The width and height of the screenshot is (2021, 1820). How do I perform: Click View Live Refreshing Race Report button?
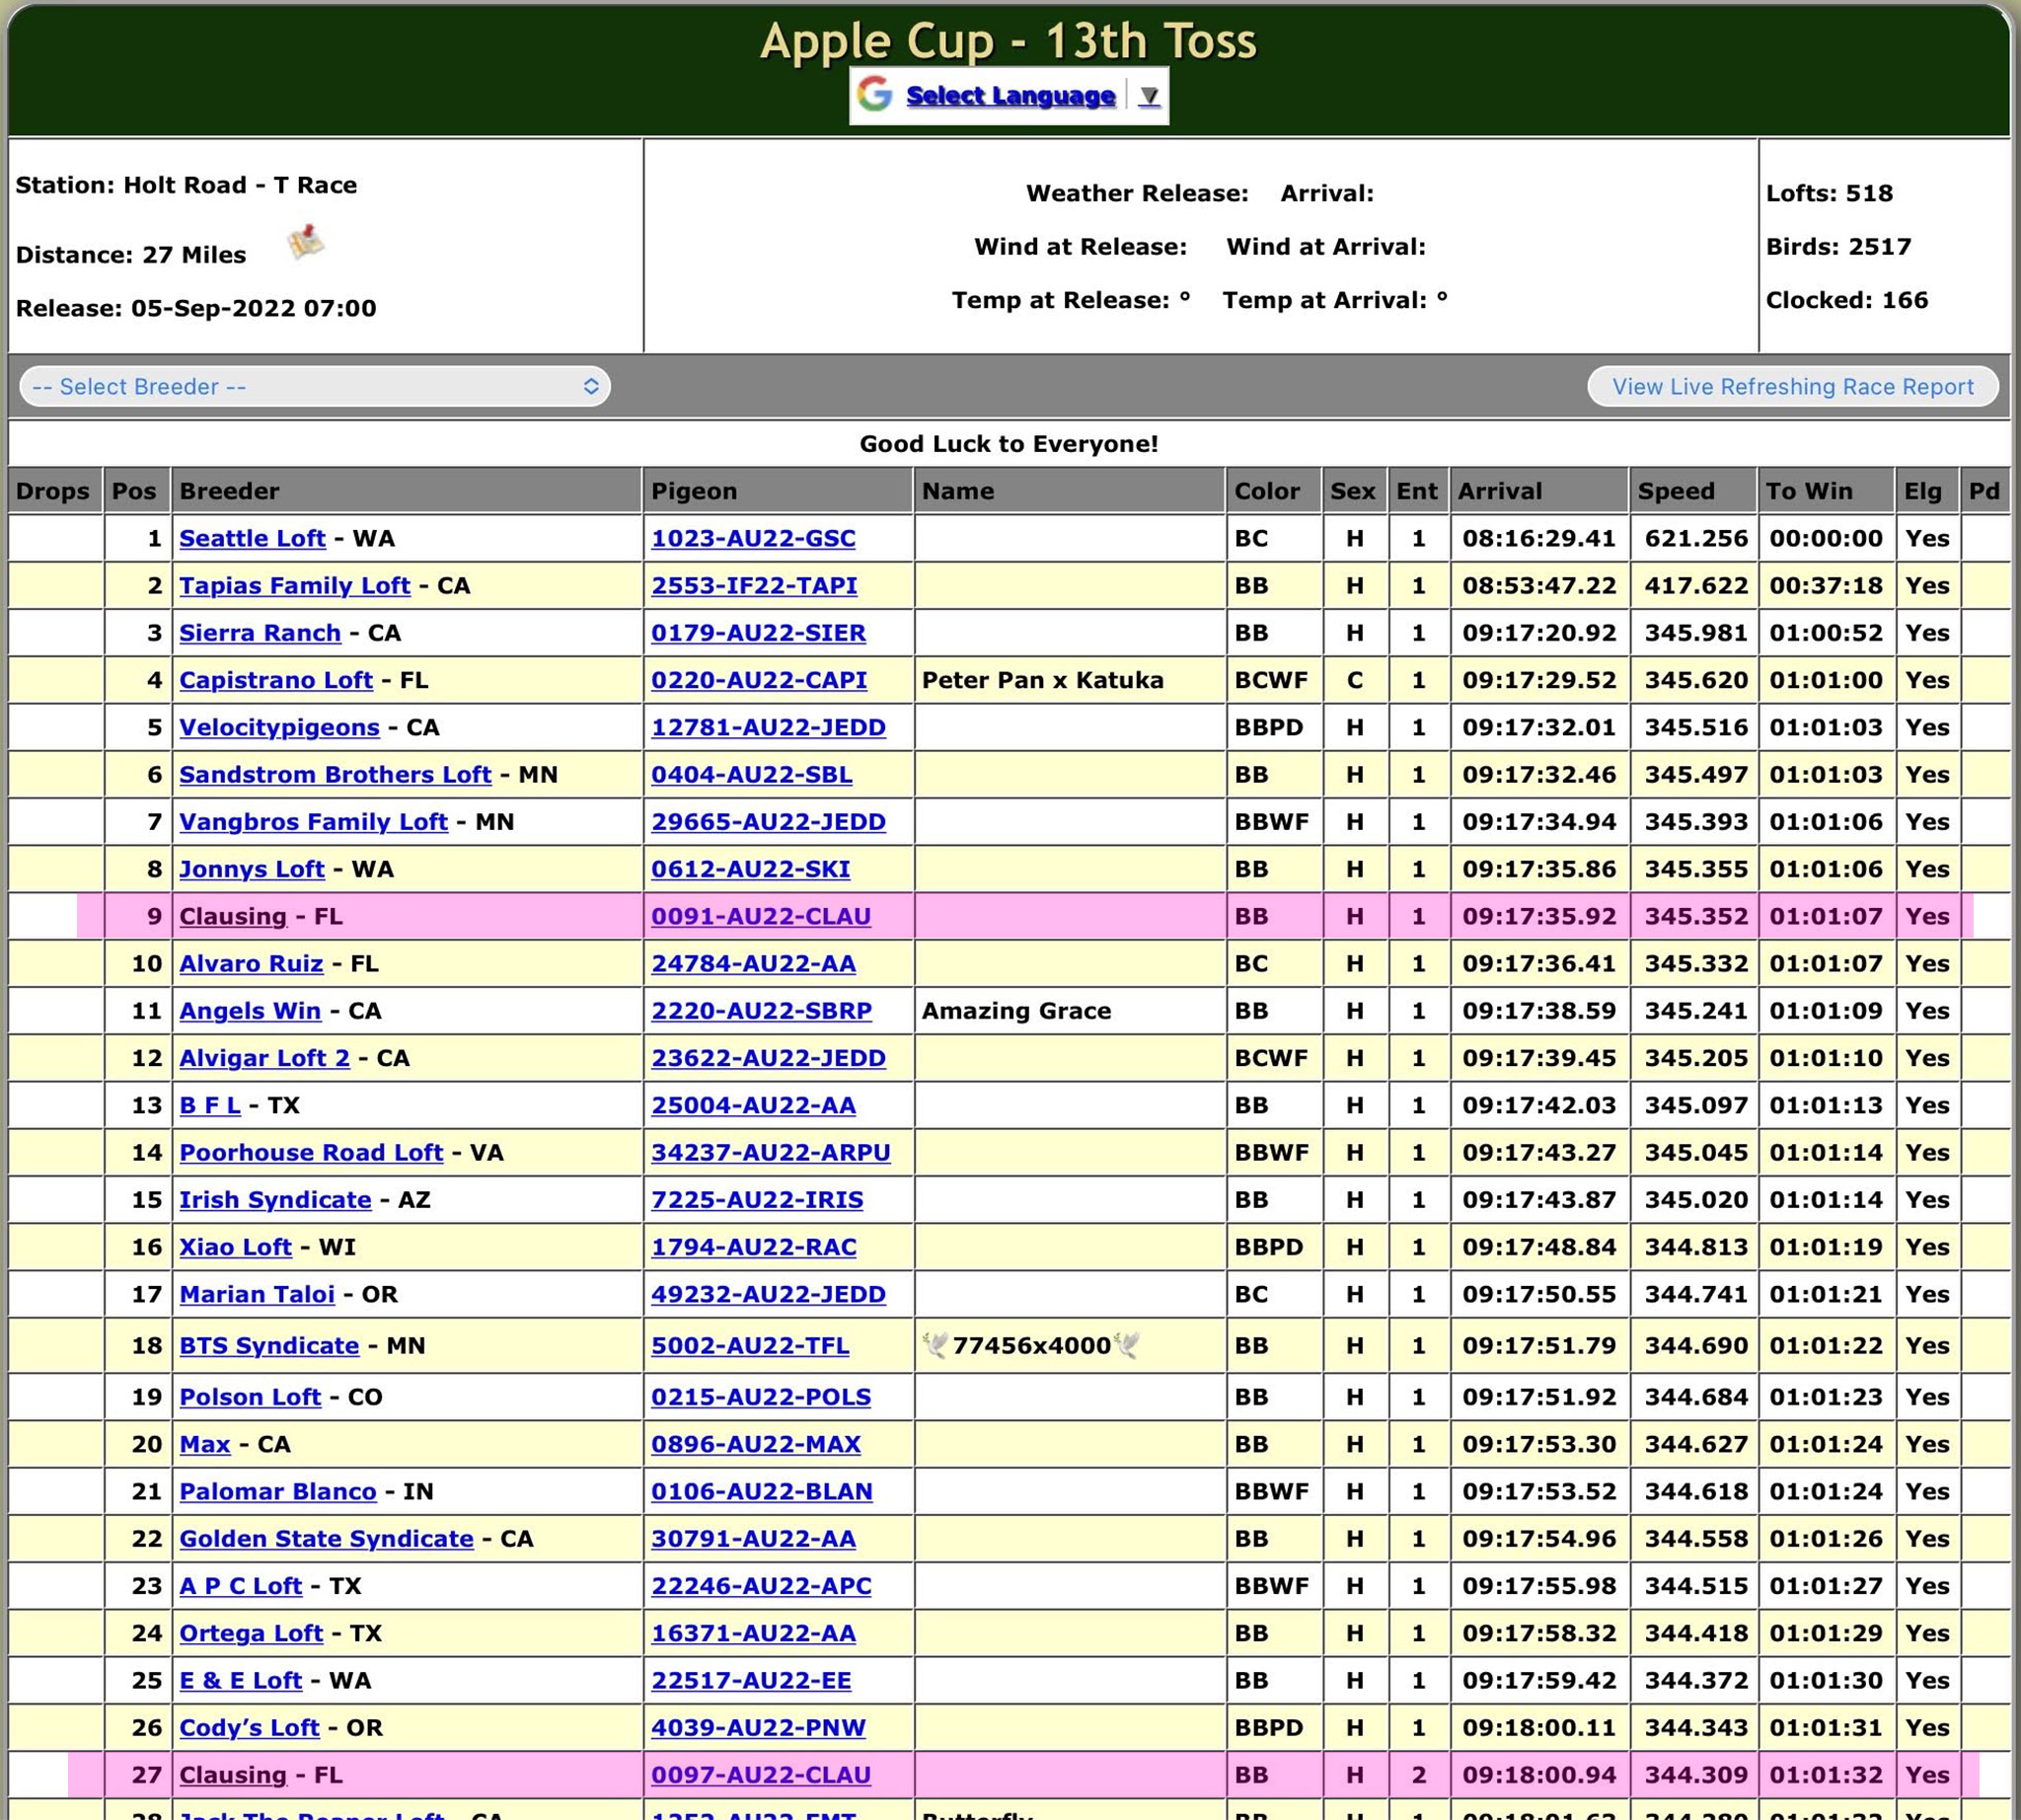click(1792, 387)
